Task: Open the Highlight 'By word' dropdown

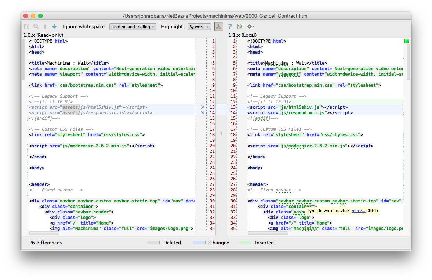Action: point(199,27)
